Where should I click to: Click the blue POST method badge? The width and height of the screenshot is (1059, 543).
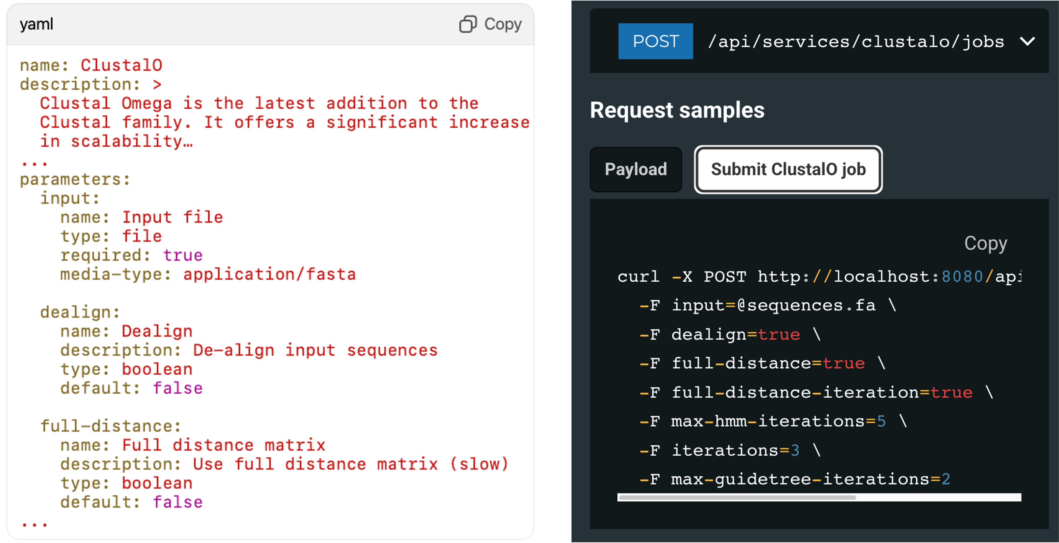[x=655, y=41]
